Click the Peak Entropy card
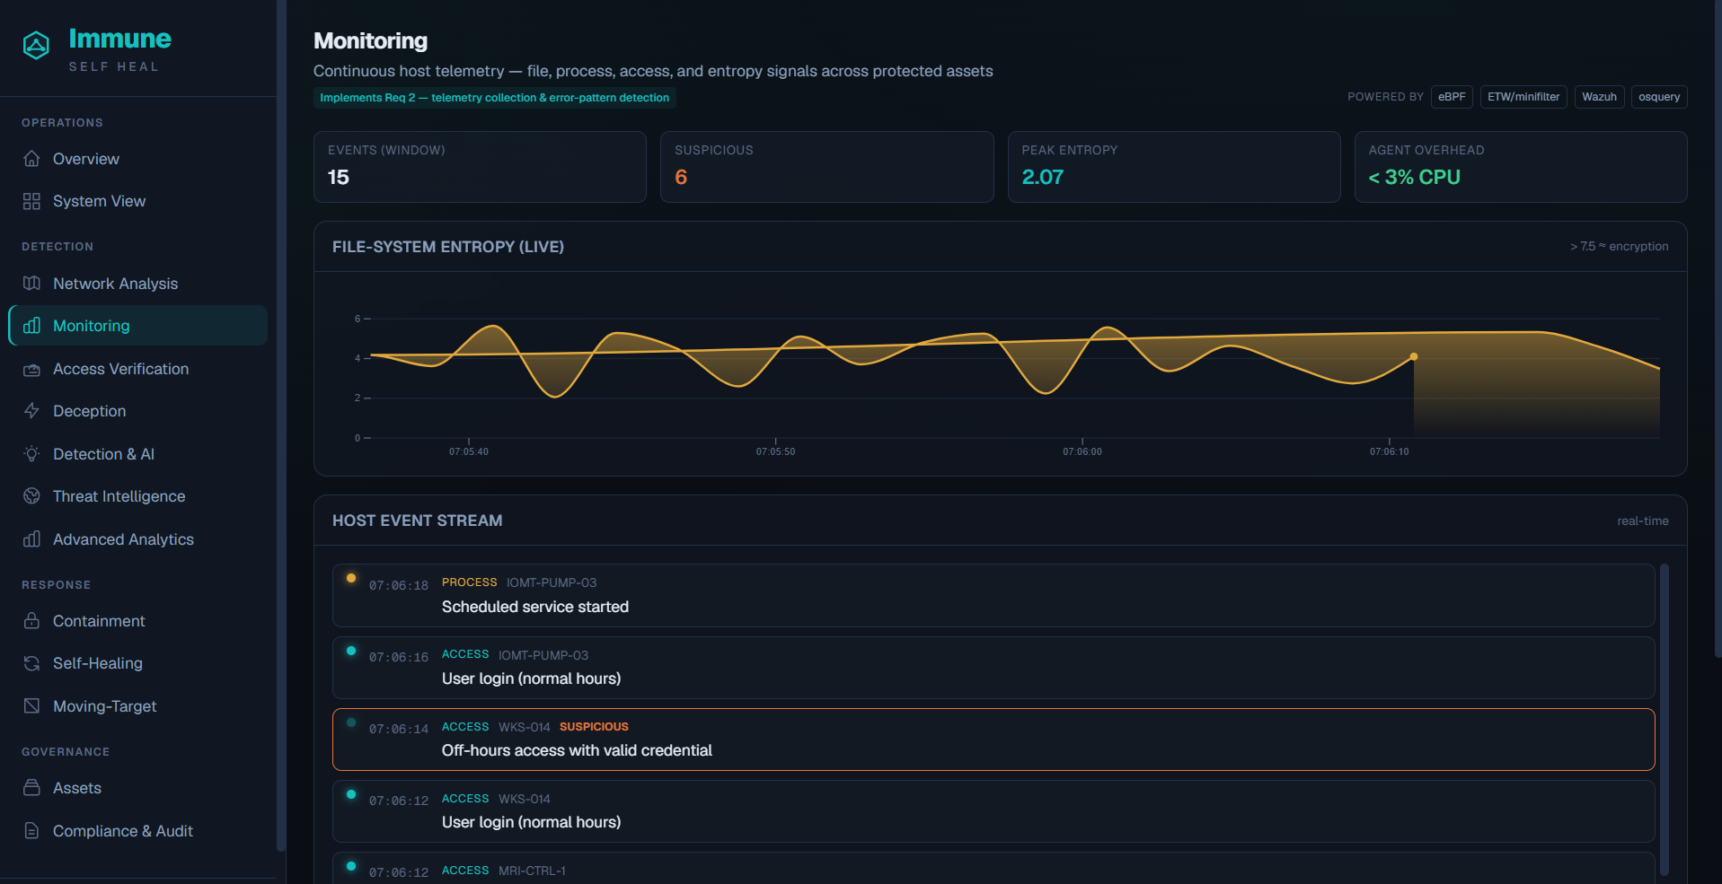Viewport: 1722px width, 884px height. tap(1174, 167)
